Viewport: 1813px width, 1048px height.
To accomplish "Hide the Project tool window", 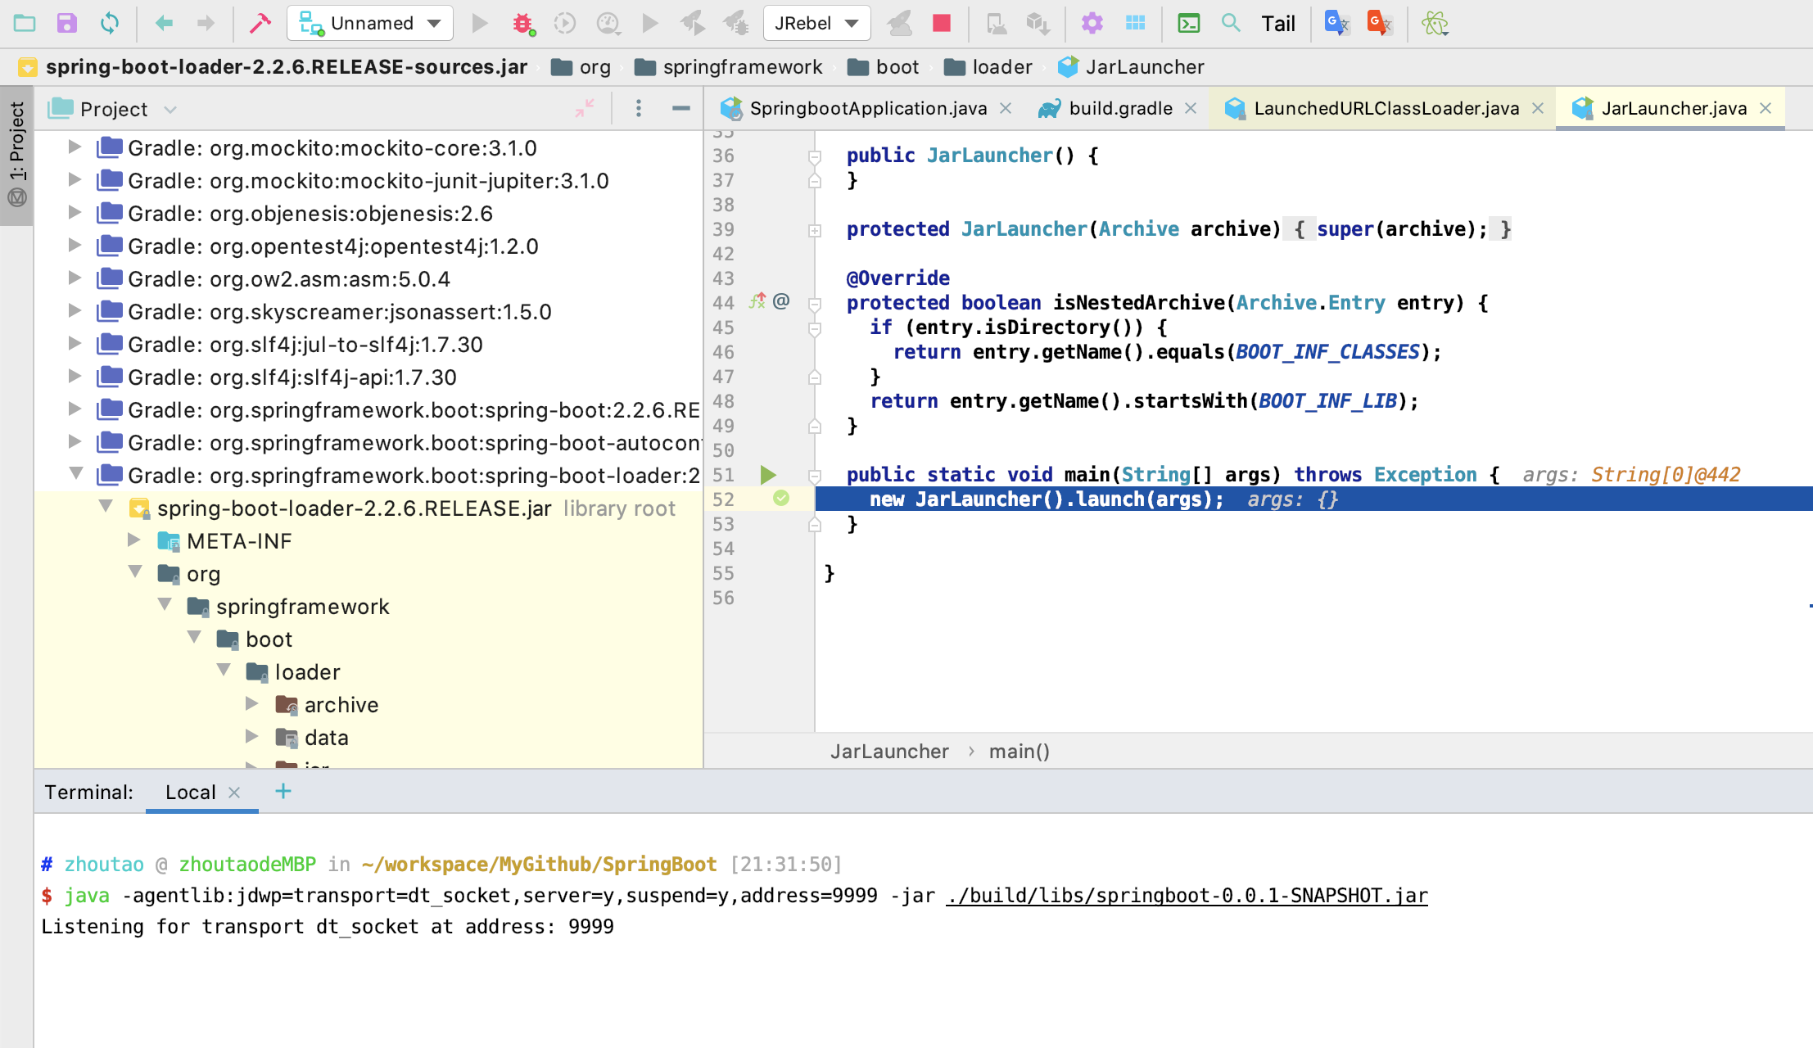I will click(680, 108).
